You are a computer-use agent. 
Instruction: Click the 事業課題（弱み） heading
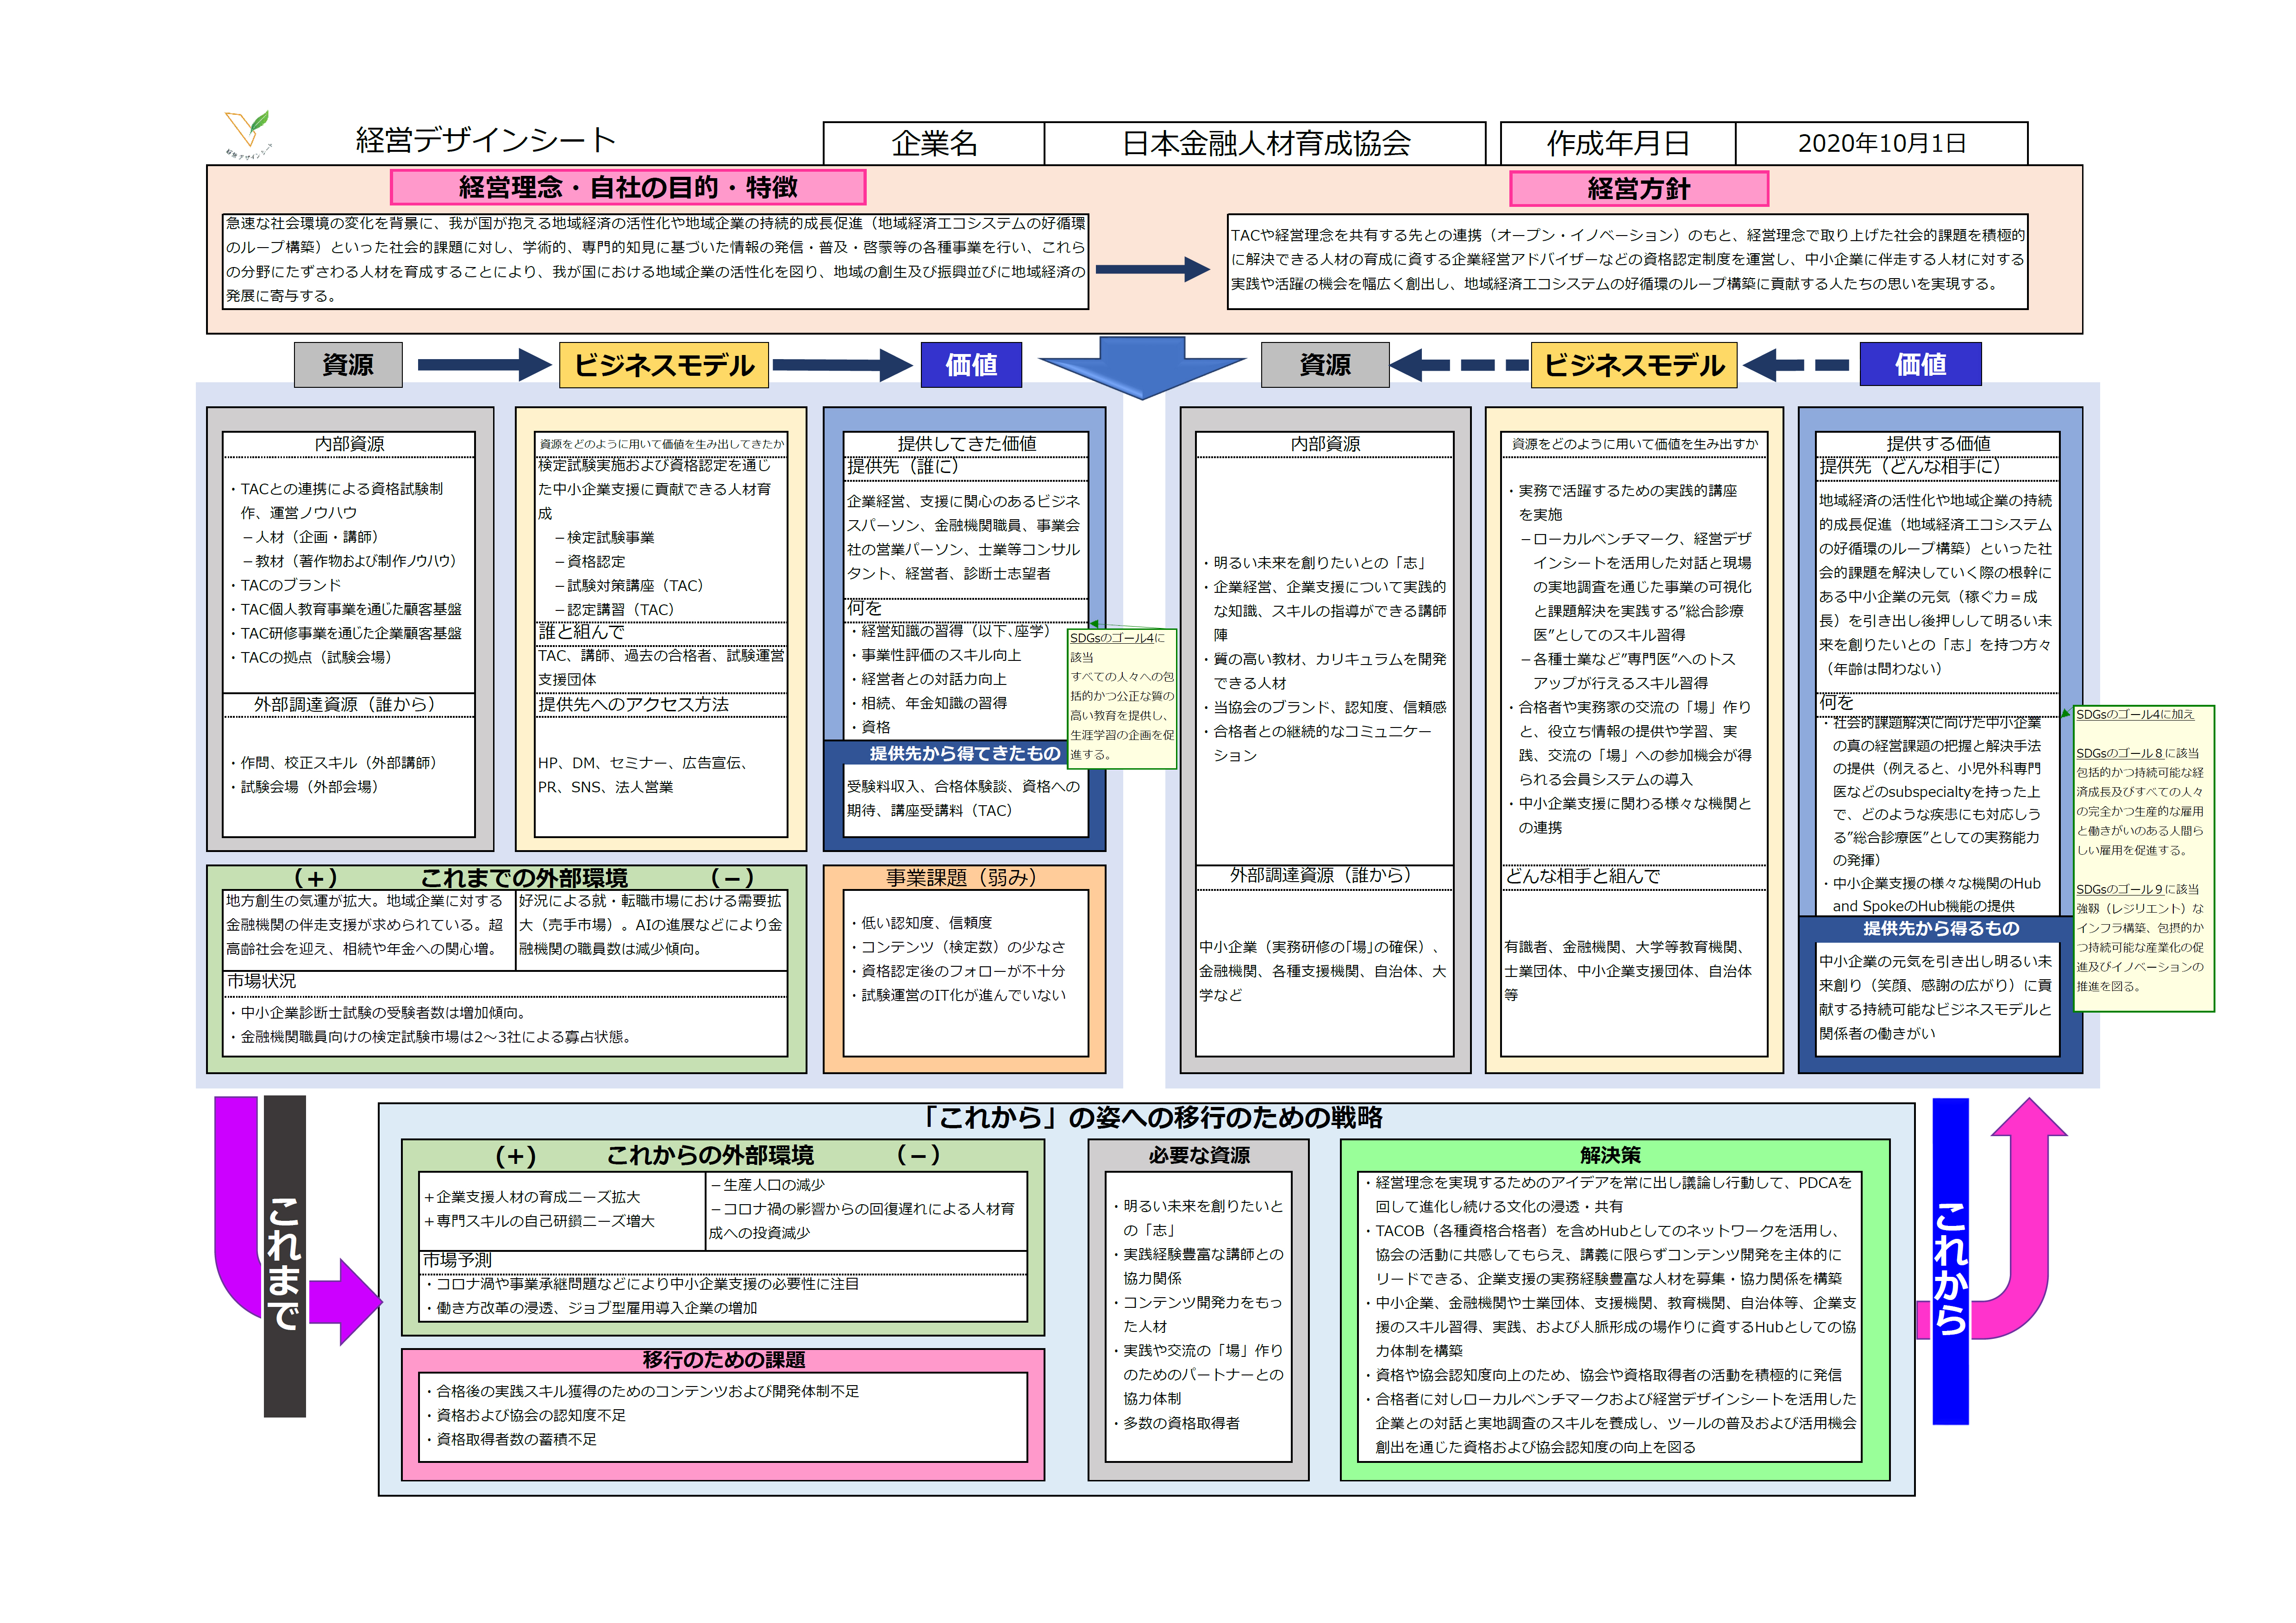[964, 877]
